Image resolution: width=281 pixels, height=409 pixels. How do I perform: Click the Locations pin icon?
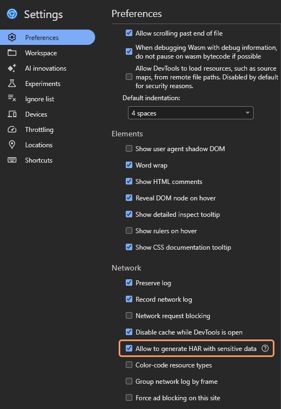click(x=12, y=145)
